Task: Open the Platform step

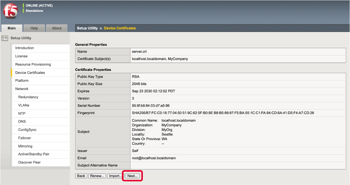Action: (x=40, y=81)
